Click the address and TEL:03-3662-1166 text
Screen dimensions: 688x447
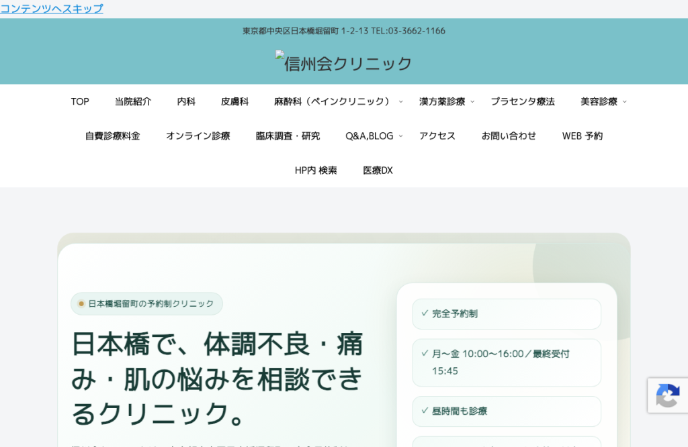344,31
